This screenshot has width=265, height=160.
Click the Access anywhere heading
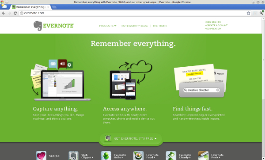click(x=125, y=109)
